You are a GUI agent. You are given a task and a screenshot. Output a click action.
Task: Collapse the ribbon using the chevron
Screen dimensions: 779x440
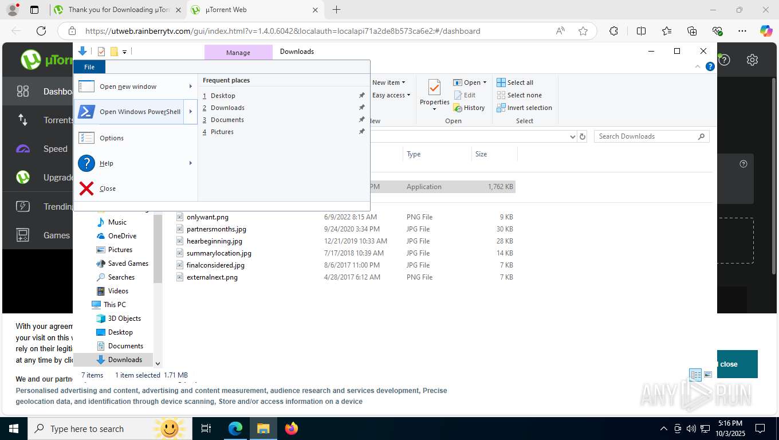pyautogui.click(x=698, y=66)
